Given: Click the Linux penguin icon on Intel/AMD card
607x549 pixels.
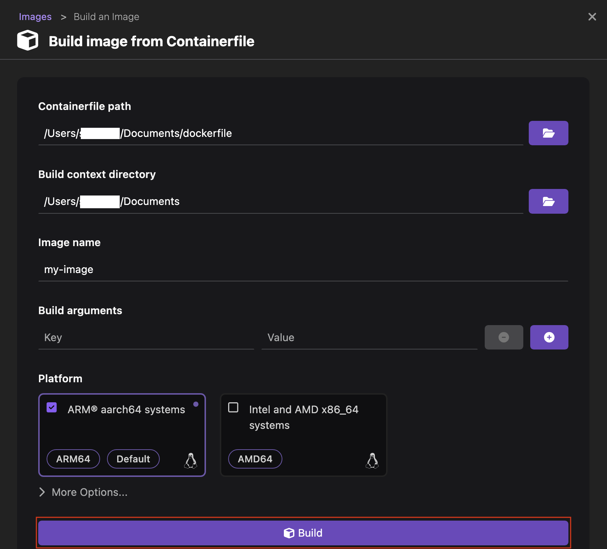Looking at the screenshot, I should tap(372, 461).
